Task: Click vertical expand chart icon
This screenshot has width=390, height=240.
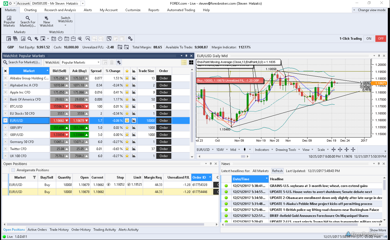Action: [x=347, y=149]
